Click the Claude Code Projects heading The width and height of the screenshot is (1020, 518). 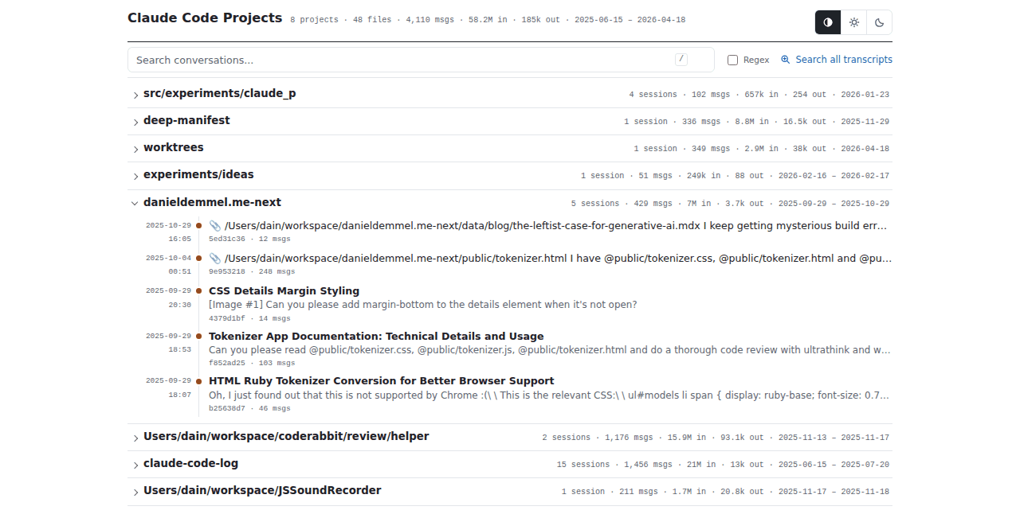[205, 18]
